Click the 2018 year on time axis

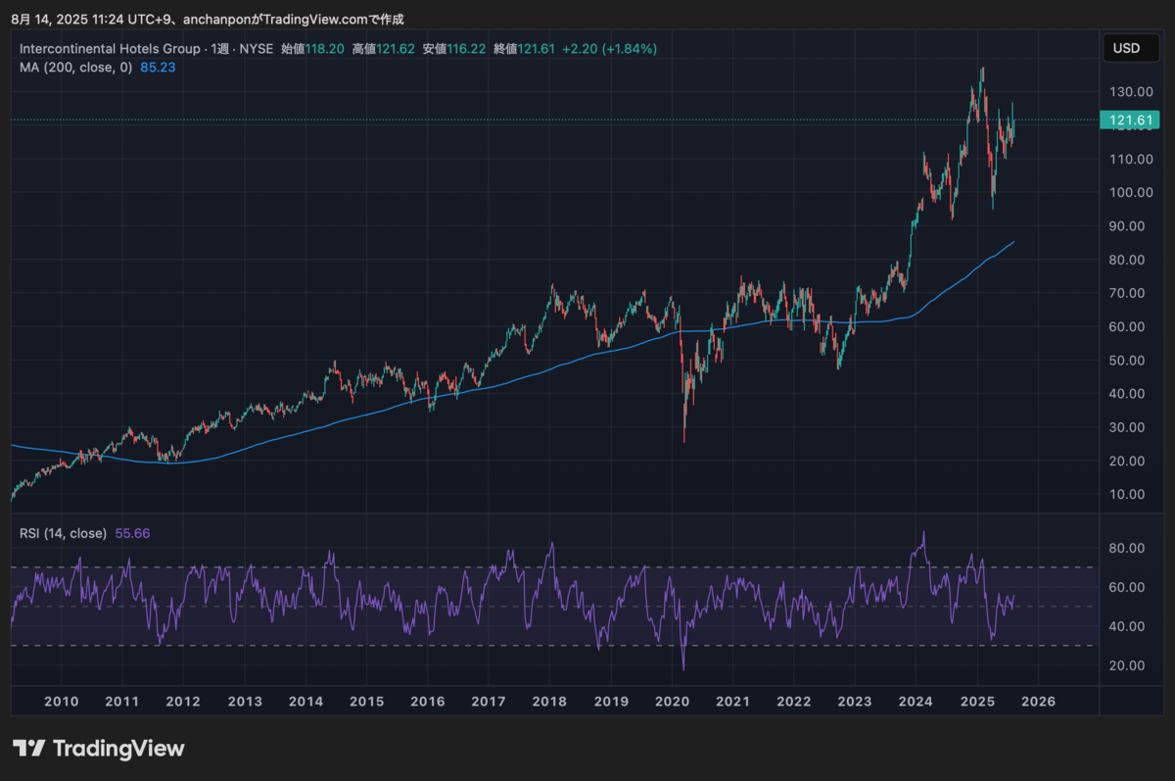tap(549, 702)
